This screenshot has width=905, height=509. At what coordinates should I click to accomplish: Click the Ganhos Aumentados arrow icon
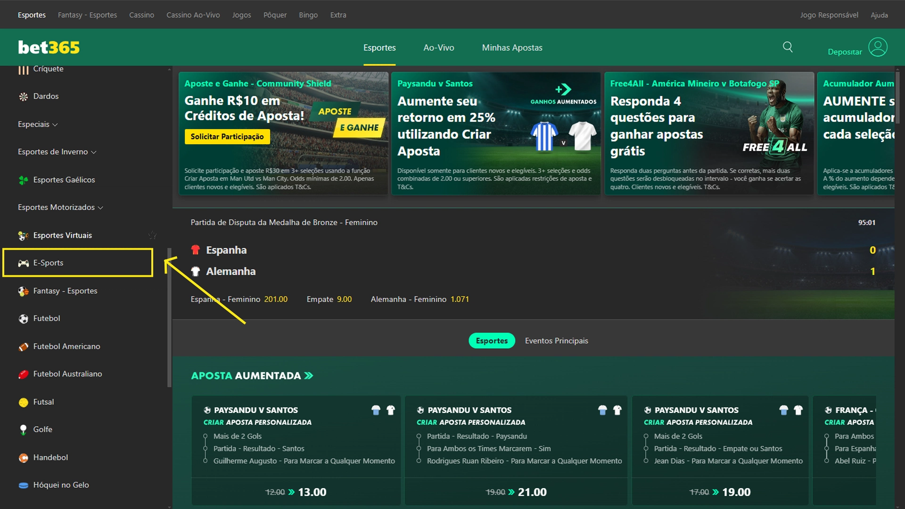(x=563, y=90)
